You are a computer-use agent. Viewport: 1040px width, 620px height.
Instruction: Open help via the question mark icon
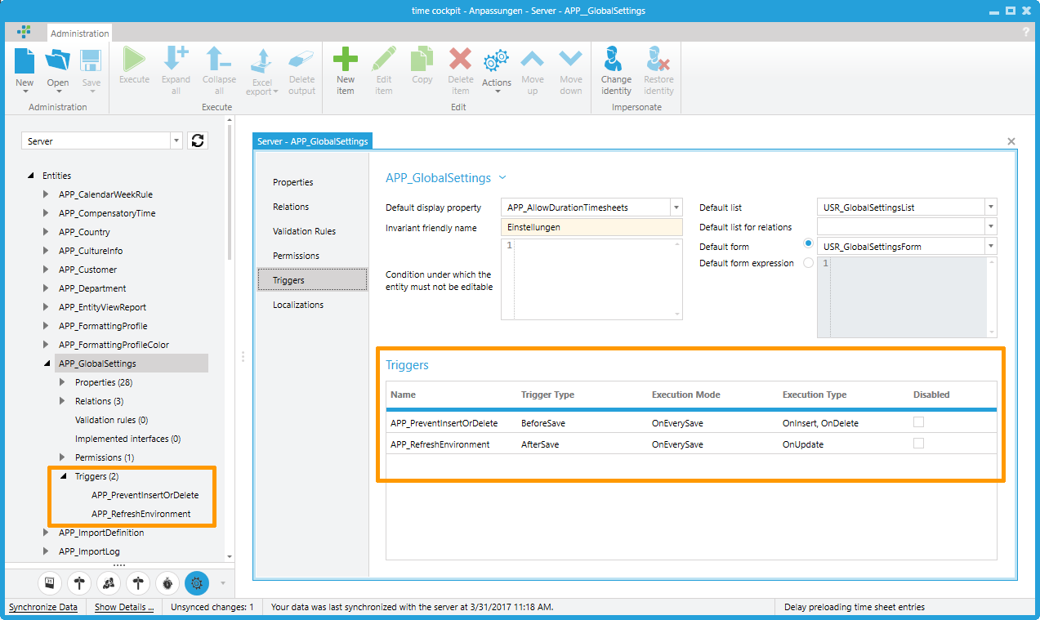coord(1026,33)
